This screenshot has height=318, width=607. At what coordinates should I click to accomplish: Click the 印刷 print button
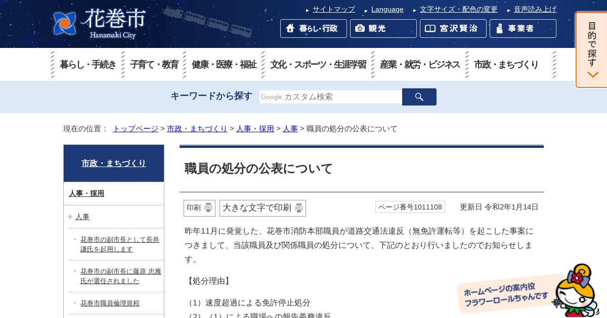199,208
